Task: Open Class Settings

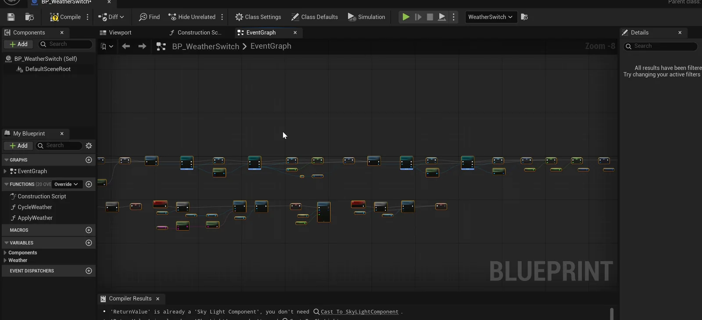Action: click(258, 17)
